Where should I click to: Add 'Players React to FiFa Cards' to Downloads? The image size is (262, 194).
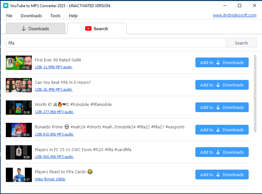point(222,175)
